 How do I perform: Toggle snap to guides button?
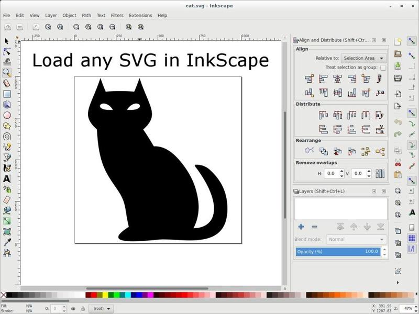412,249
